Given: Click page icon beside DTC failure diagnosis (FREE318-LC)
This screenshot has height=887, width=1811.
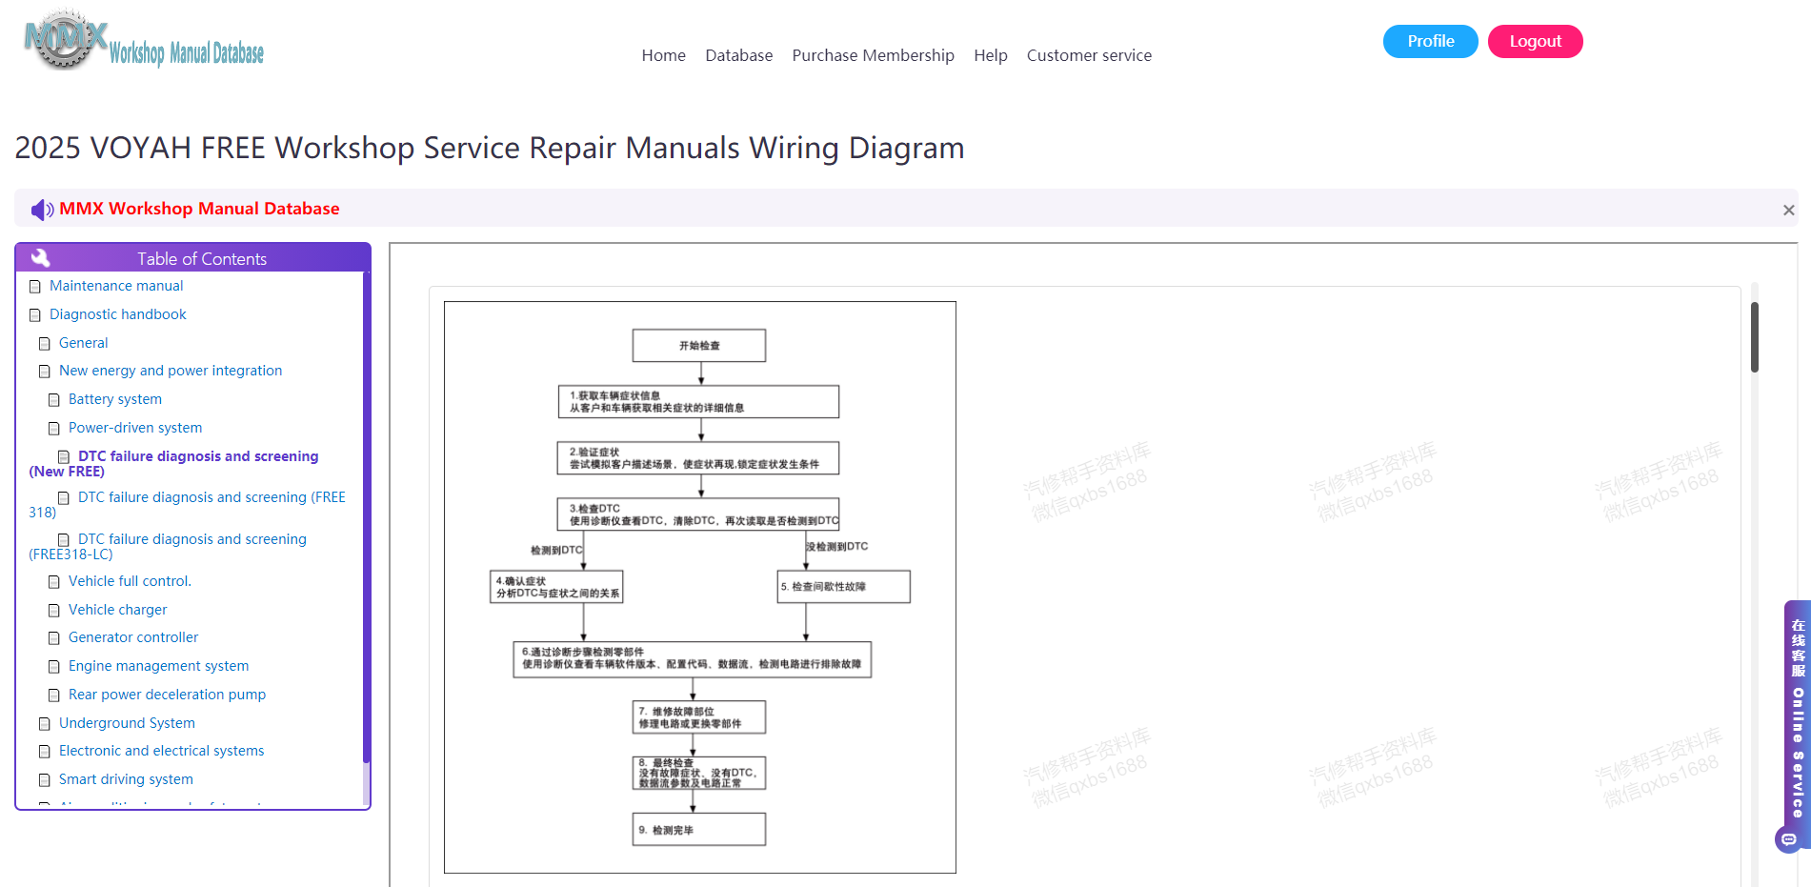Looking at the screenshot, I should (64, 540).
